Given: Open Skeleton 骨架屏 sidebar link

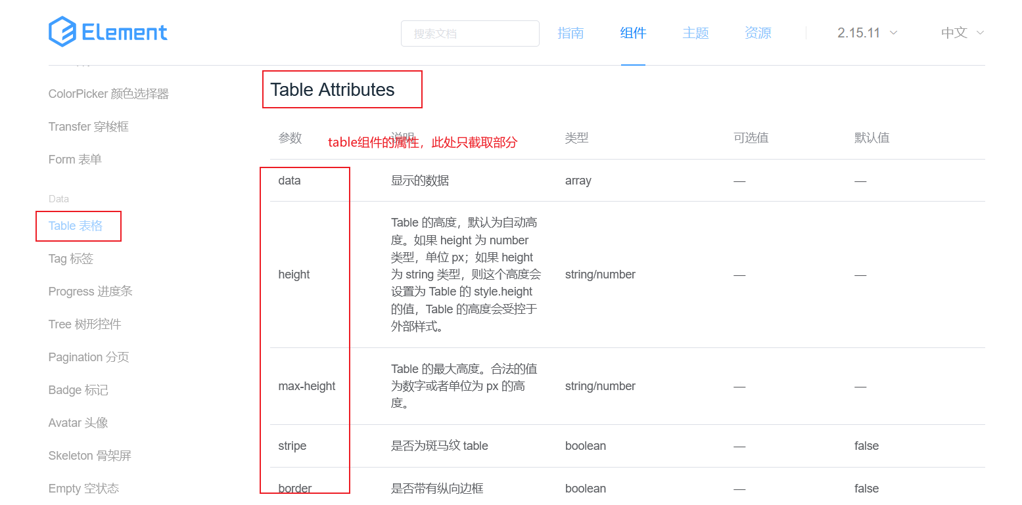Looking at the screenshot, I should [90, 456].
